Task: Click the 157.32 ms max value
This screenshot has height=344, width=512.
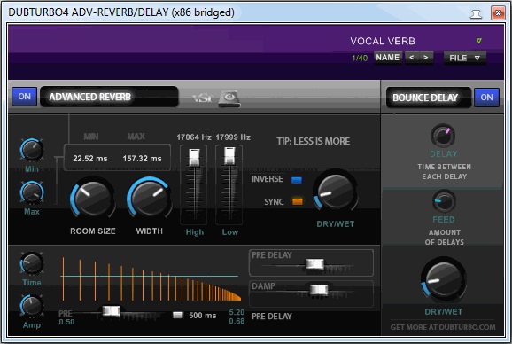Action: (x=142, y=159)
